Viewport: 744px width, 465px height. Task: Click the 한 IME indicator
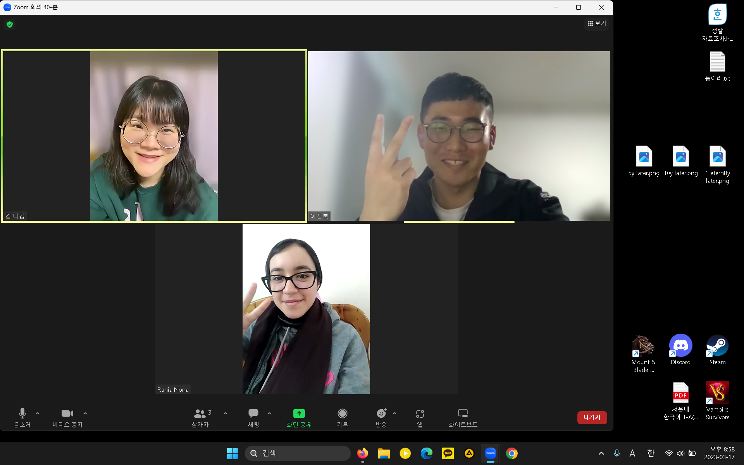[x=651, y=453]
